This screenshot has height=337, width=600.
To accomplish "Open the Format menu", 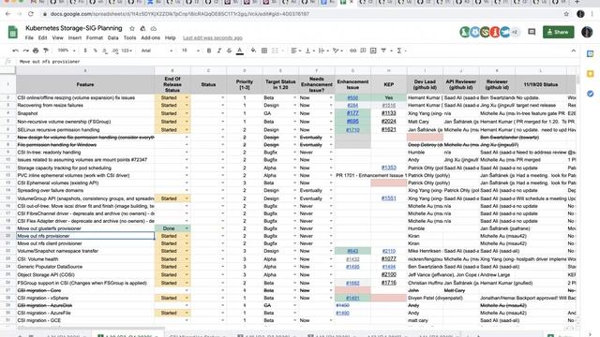I will click(x=95, y=37).
